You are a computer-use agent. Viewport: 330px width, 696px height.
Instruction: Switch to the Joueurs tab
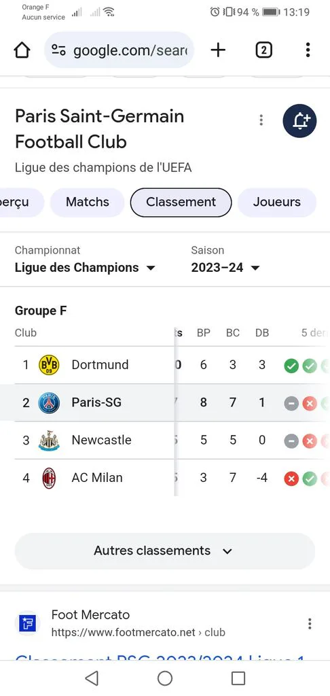point(277,202)
